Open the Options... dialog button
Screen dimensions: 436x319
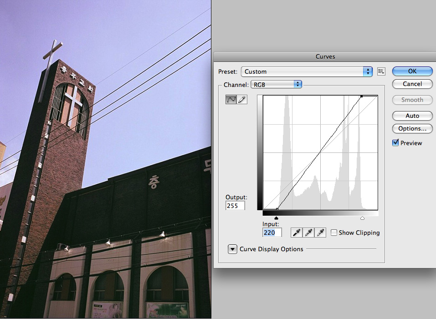click(x=412, y=128)
